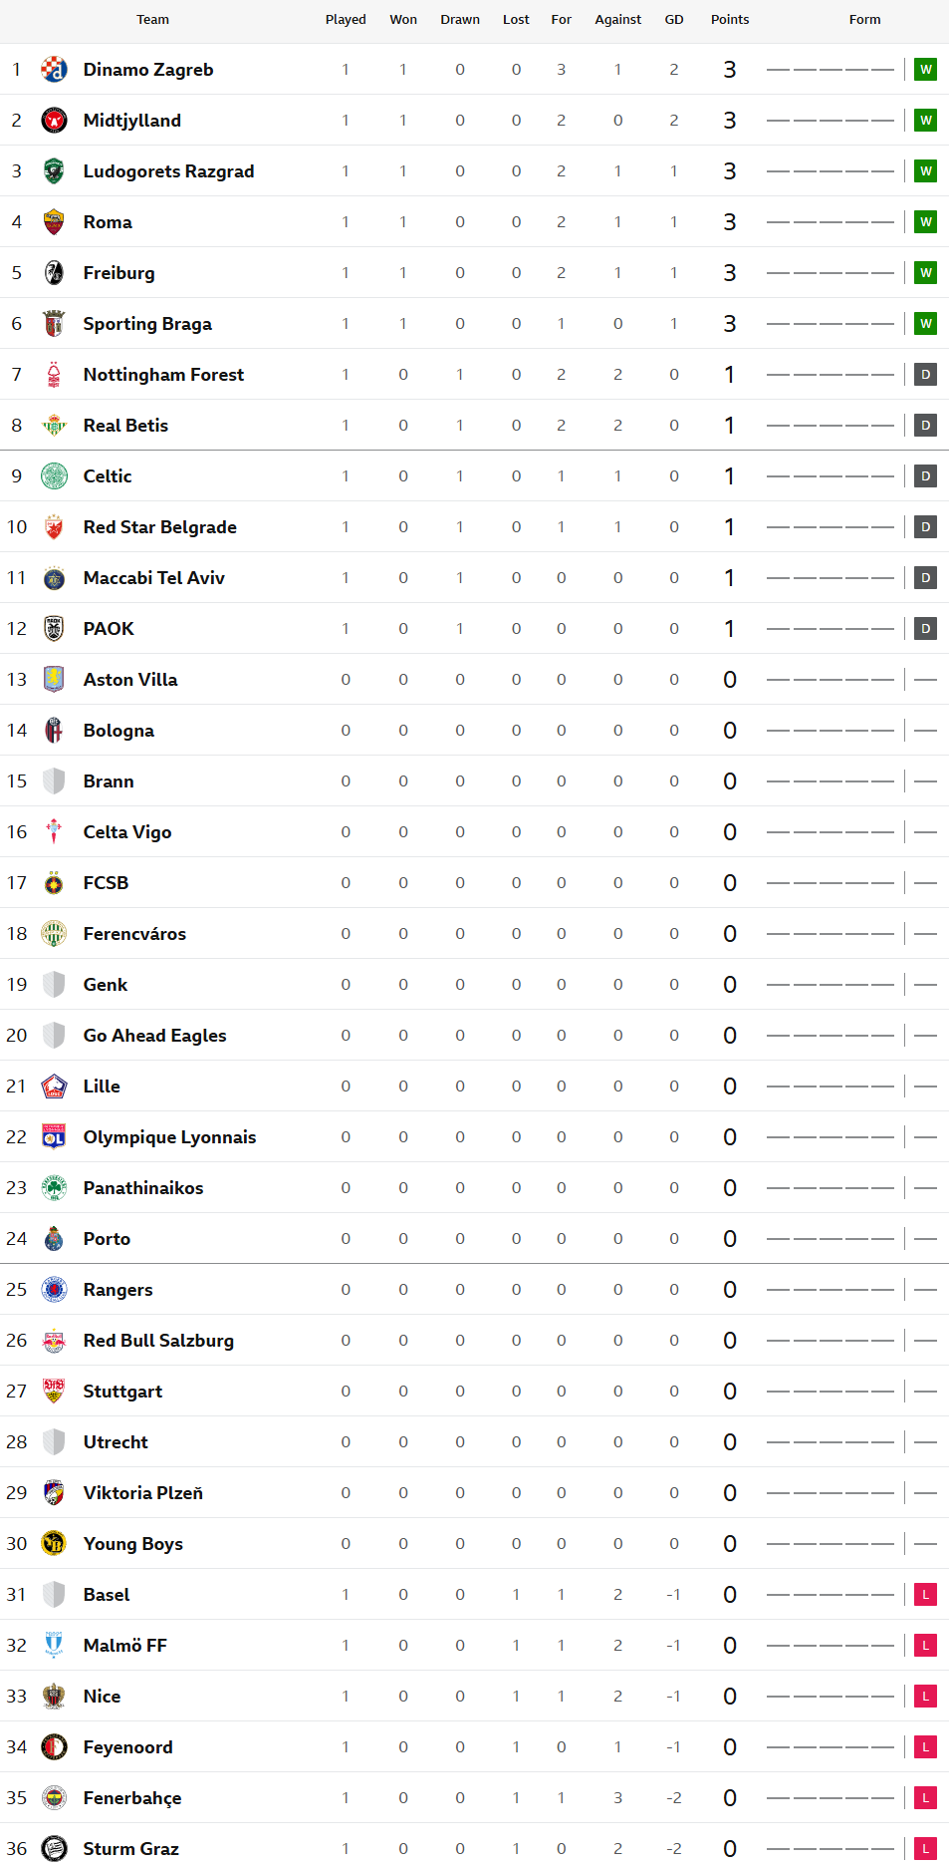
Task: Click the Roma club badge
Action: click(54, 222)
